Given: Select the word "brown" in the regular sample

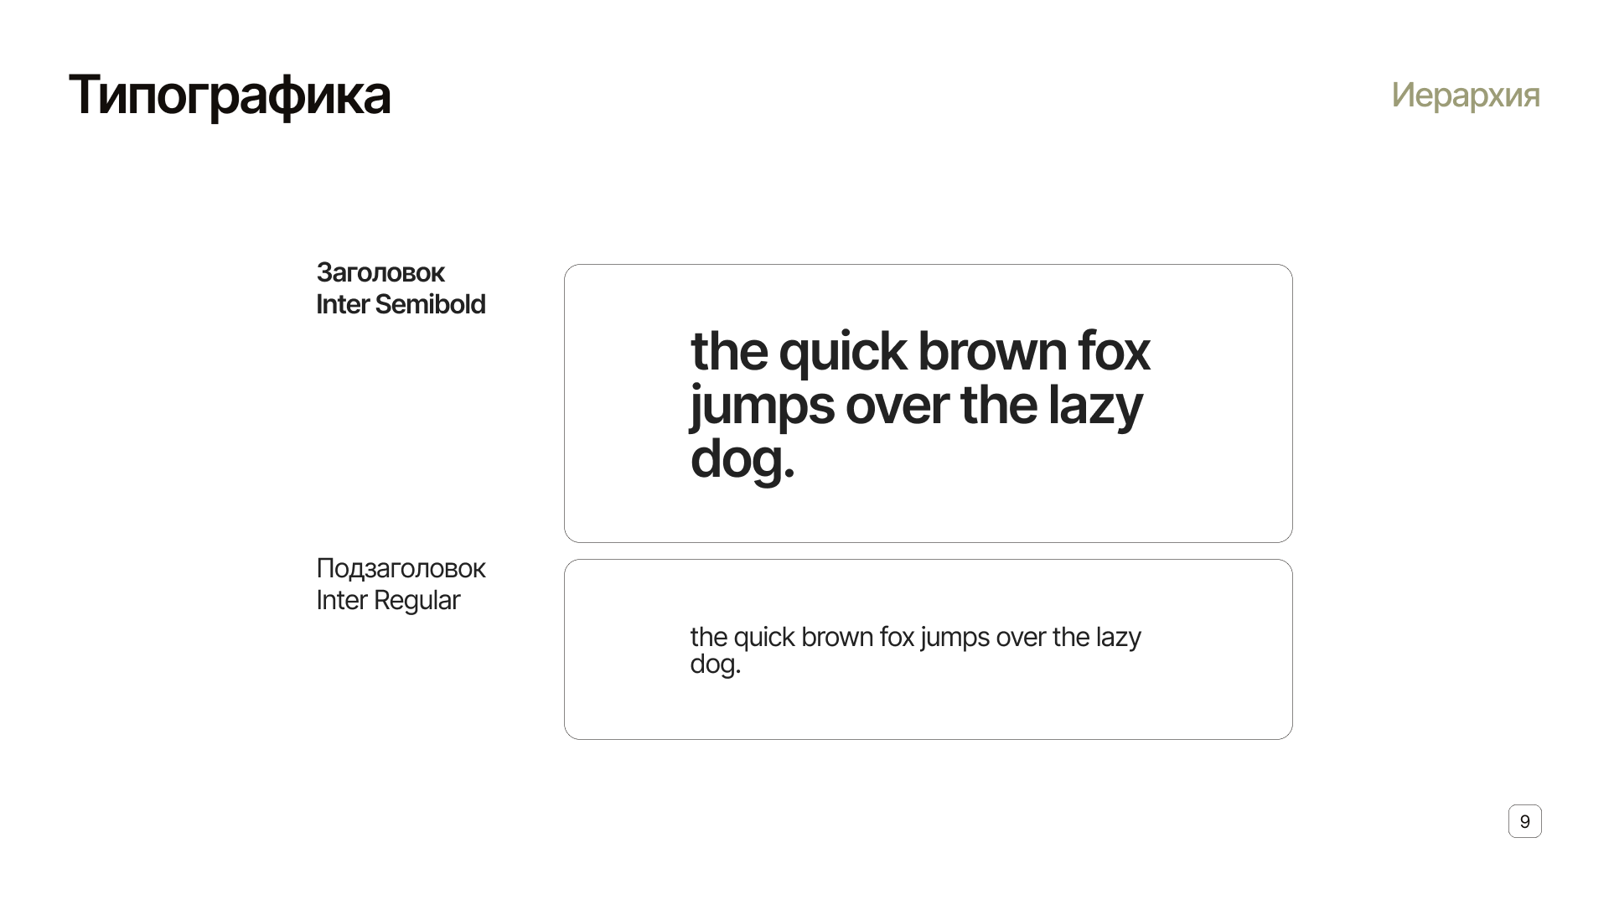Looking at the screenshot, I should click(837, 638).
